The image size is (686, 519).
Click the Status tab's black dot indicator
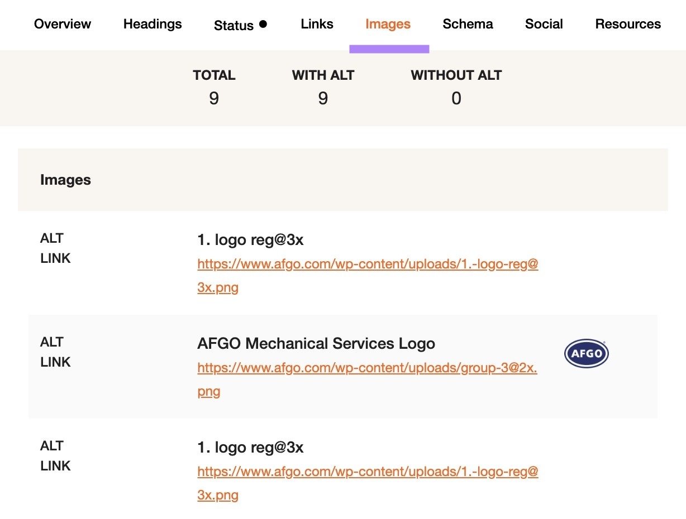click(263, 23)
